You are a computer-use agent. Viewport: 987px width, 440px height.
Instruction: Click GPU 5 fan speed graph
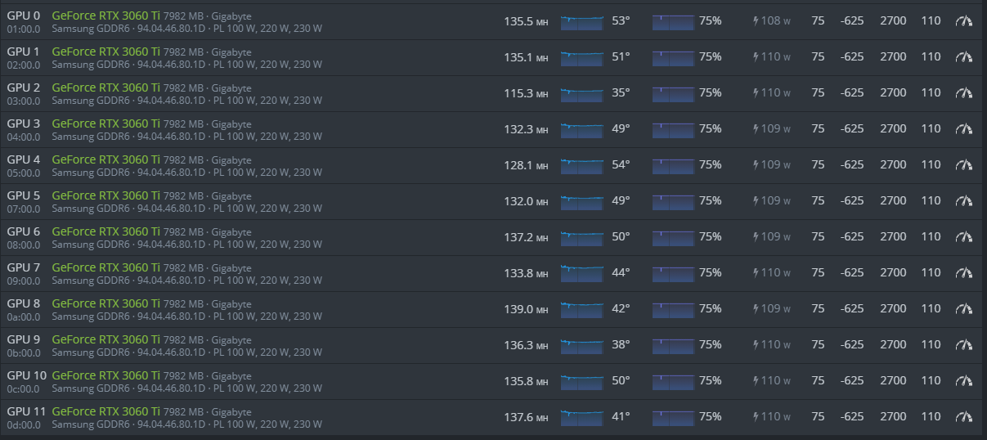pos(673,201)
